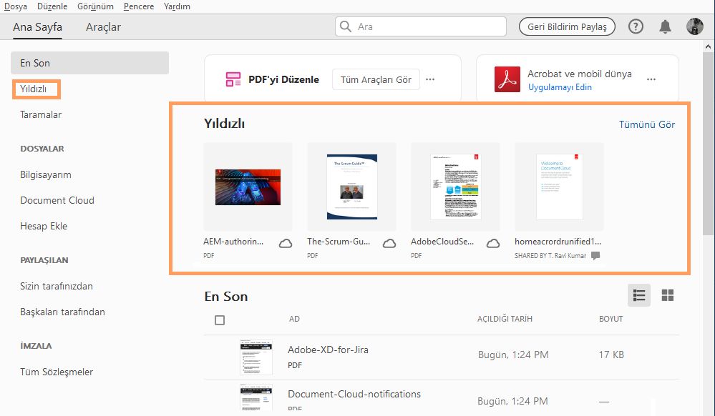Follow the Uygulamayı Edin link
Viewport: 715px width, 416px height.
pyautogui.click(x=560, y=87)
